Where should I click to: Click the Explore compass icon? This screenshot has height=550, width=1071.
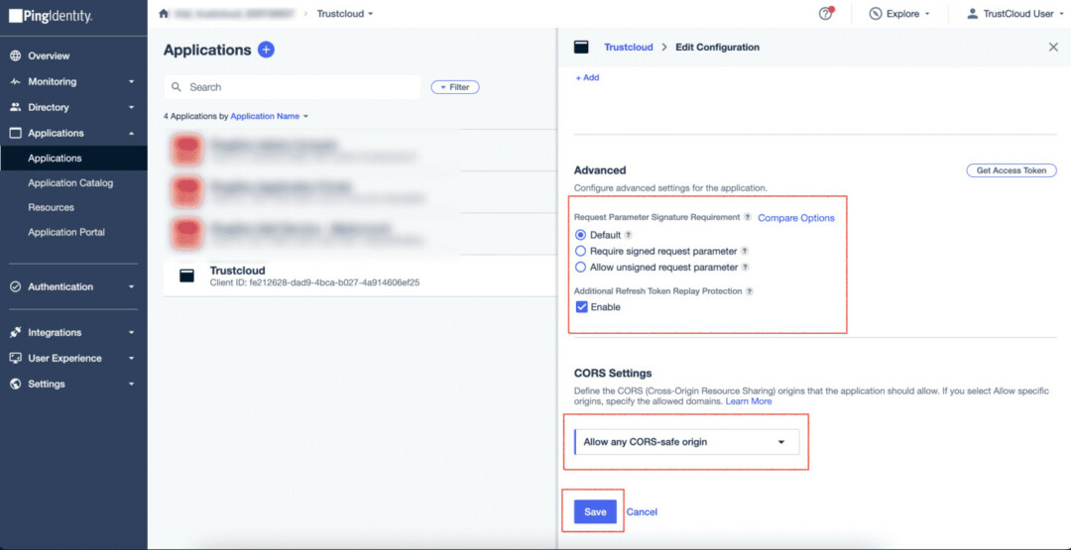coord(875,14)
